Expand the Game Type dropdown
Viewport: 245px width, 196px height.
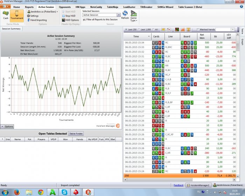tap(134, 16)
